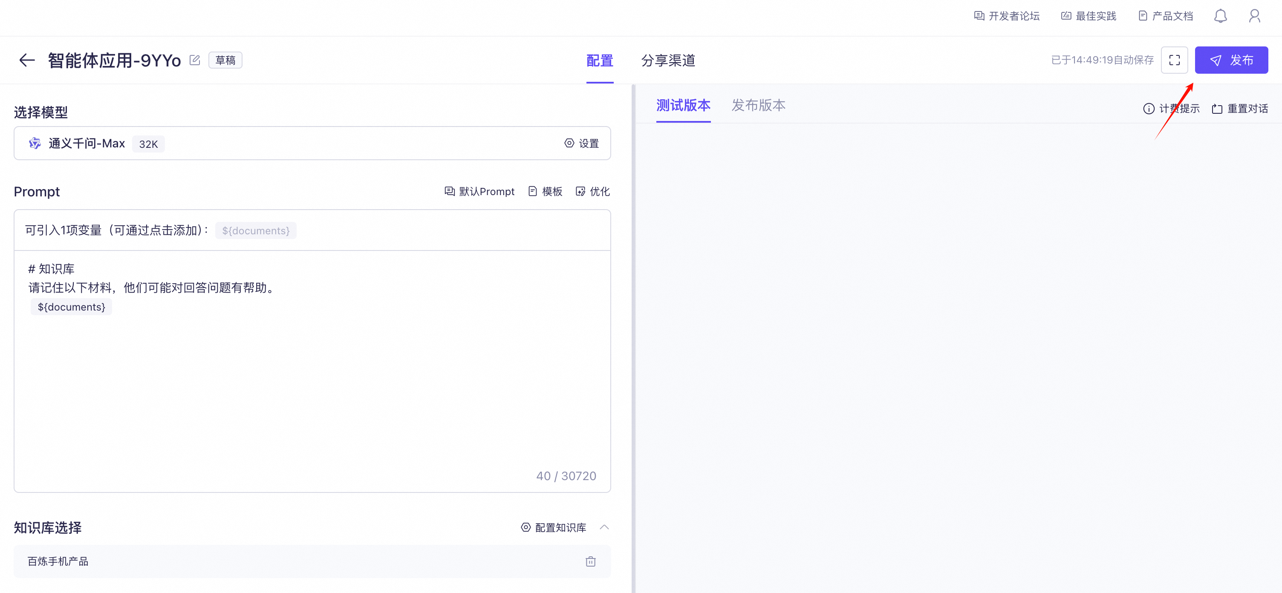
Task: Switch to the 配置 tab
Action: point(600,60)
